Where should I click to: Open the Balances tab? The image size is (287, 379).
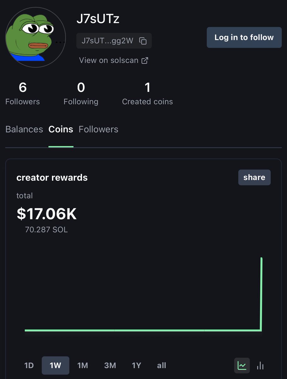[x=24, y=129]
